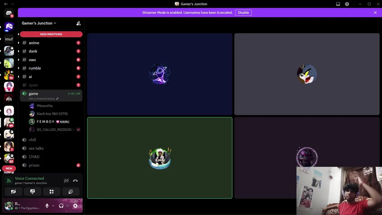Open the soundboard
This screenshot has width=382, height=215.
point(71,191)
